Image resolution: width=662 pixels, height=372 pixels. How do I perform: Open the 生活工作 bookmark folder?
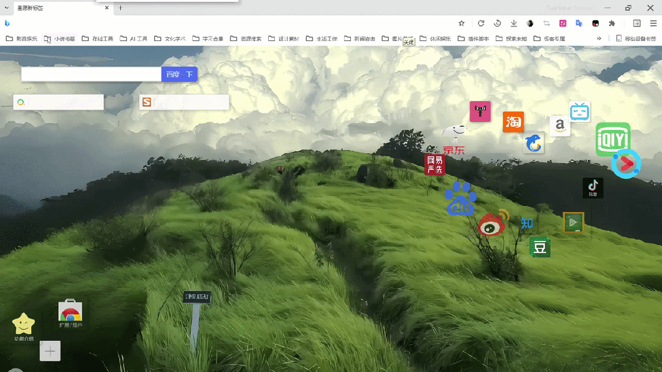[x=321, y=39]
